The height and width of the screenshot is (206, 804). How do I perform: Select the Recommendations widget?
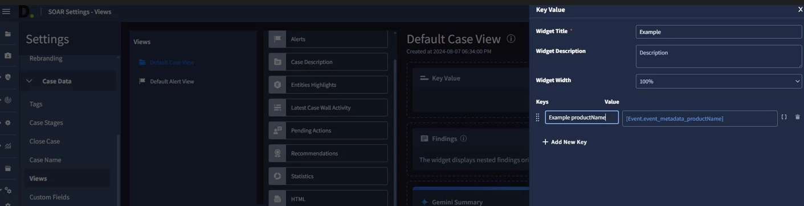coord(328,153)
